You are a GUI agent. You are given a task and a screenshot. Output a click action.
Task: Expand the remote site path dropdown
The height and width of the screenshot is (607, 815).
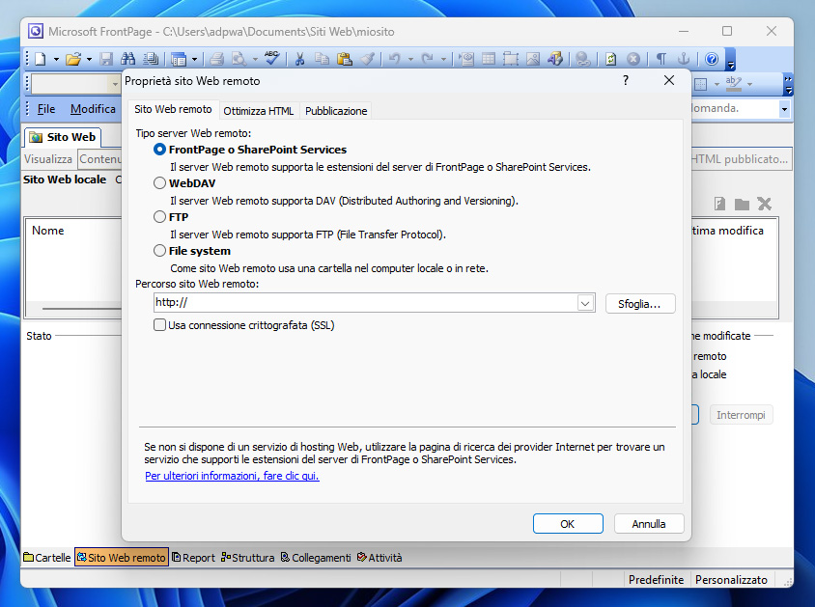pos(585,303)
